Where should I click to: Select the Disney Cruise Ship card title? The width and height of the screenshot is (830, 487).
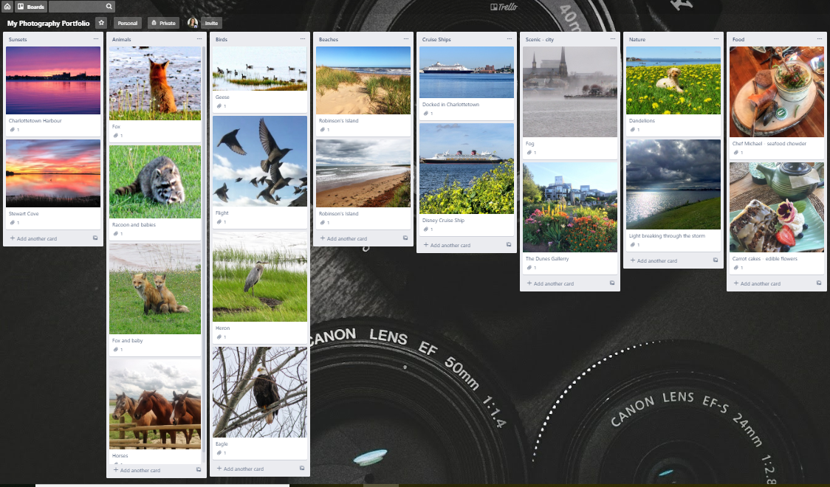pos(443,221)
